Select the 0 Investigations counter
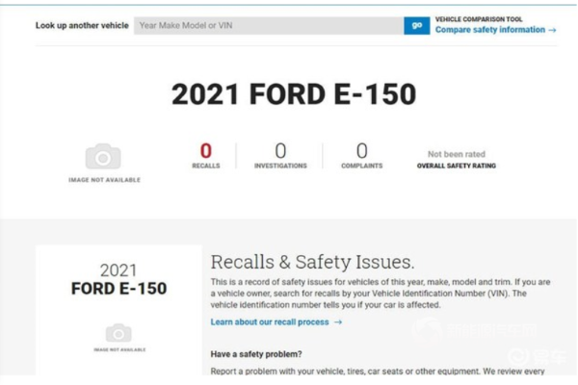The width and height of the screenshot is (578, 385). click(x=280, y=156)
